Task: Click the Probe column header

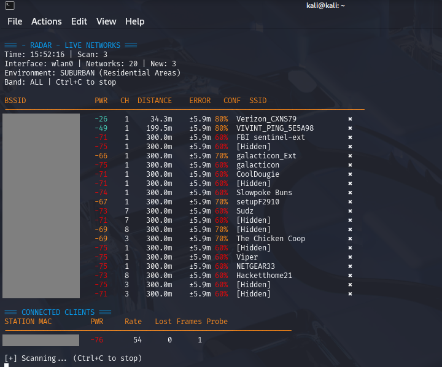Action: tap(217, 322)
